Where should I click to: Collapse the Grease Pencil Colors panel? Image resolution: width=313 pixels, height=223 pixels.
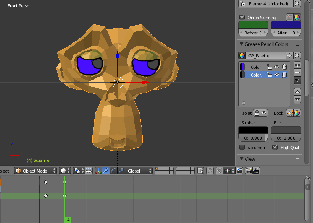pos(242,44)
